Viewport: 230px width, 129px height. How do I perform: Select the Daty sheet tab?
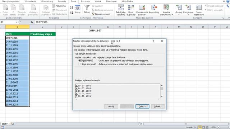point(5,124)
